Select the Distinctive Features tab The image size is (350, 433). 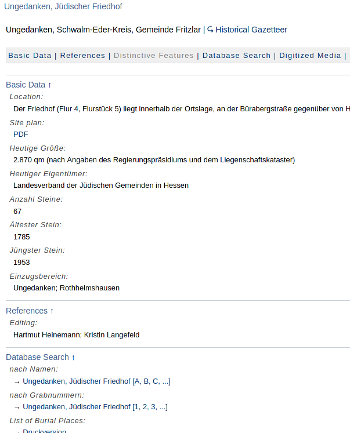pyautogui.click(x=154, y=56)
